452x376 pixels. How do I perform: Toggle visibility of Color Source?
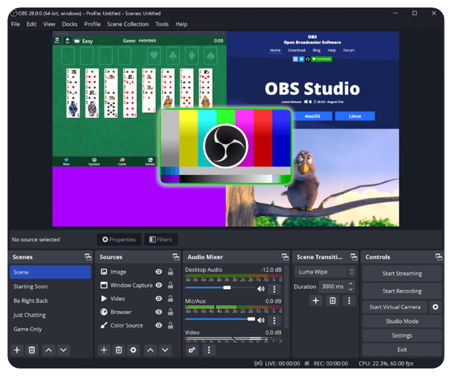point(159,325)
